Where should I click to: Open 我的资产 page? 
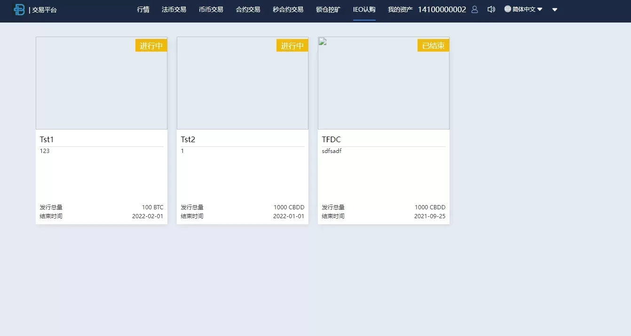click(400, 9)
